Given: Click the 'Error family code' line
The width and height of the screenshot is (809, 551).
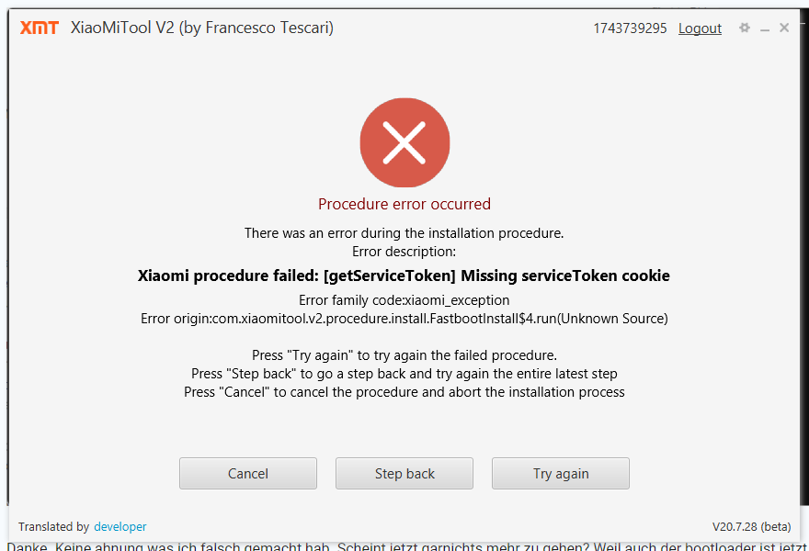Looking at the screenshot, I should (404, 300).
